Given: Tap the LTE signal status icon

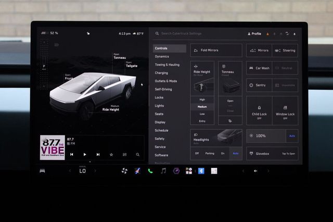Looking at the screenshot, I should pos(287,33).
